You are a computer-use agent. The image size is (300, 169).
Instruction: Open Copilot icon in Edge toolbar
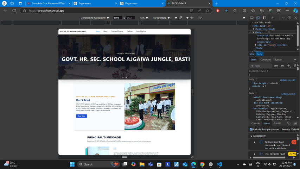coord(295,11)
